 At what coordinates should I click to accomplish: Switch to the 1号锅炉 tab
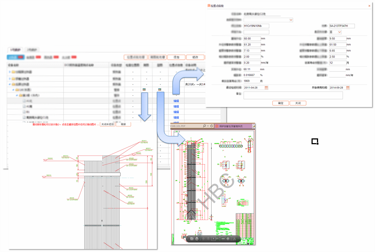(x=16, y=50)
